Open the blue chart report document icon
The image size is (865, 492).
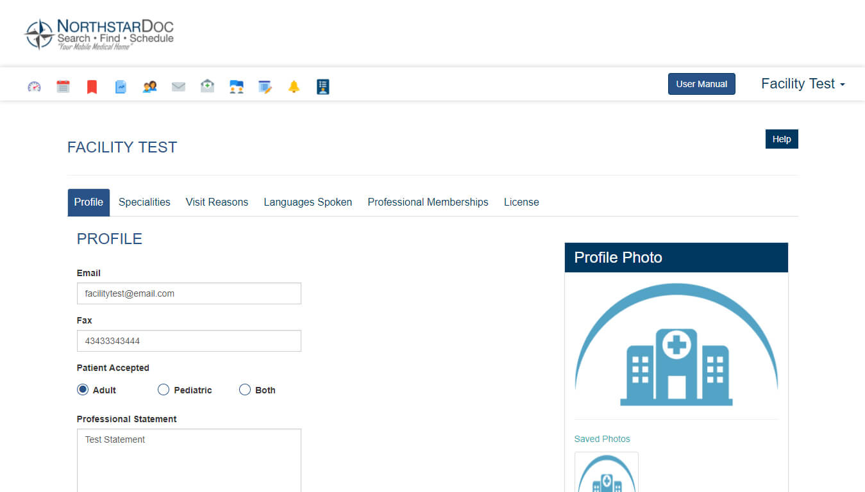[x=121, y=86]
